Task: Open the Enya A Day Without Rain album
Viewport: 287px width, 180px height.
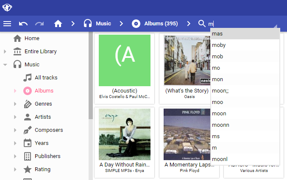Action: [x=124, y=134]
